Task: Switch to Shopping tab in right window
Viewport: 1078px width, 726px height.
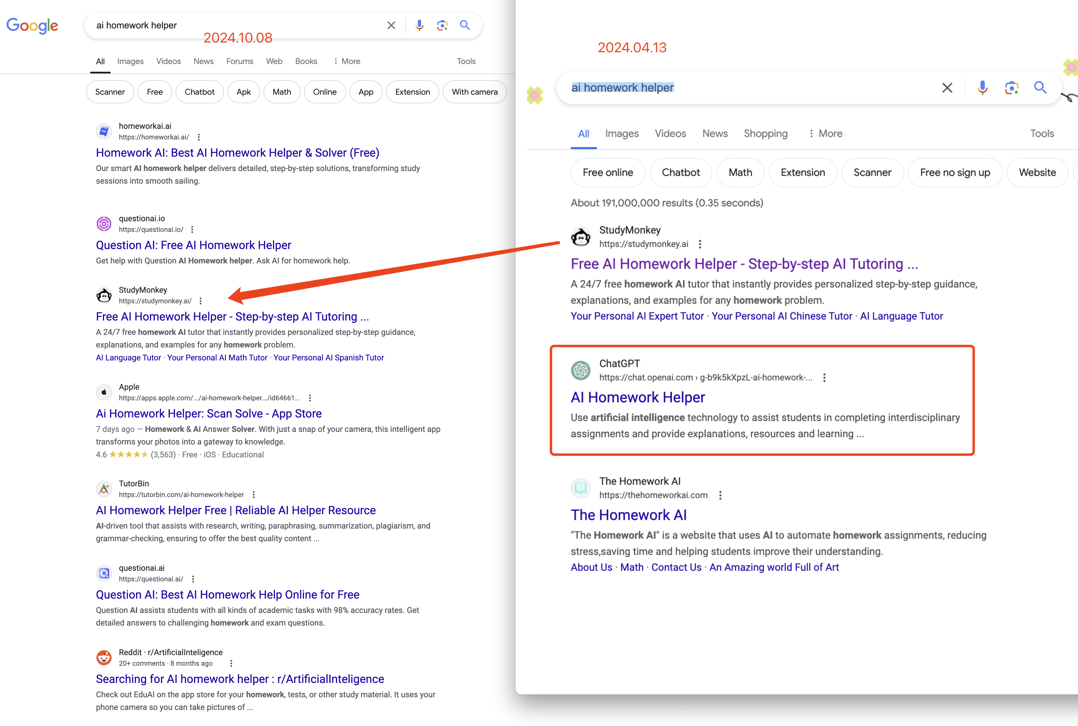Action: (766, 133)
